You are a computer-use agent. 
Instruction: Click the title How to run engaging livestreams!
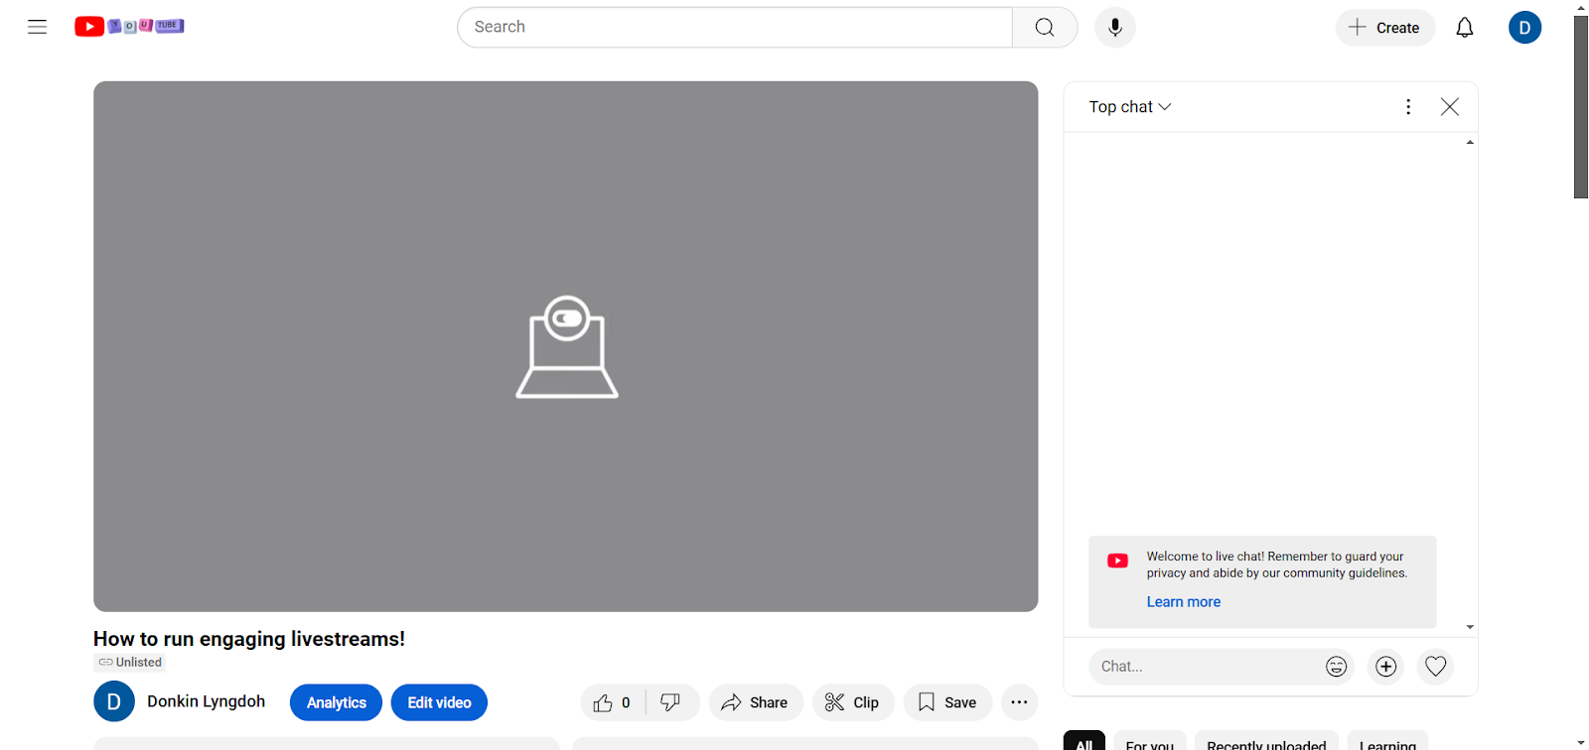click(x=249, y=639)
